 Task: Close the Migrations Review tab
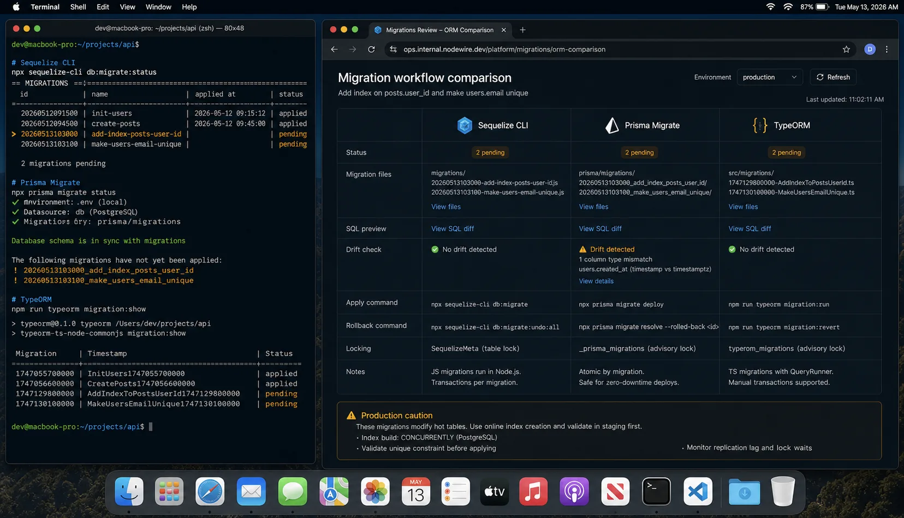click(503, 30)
